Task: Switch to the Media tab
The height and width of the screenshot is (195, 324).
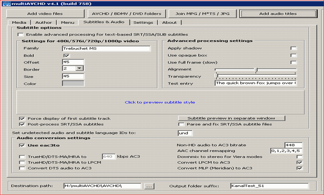Action: click(x=19, y=22)
